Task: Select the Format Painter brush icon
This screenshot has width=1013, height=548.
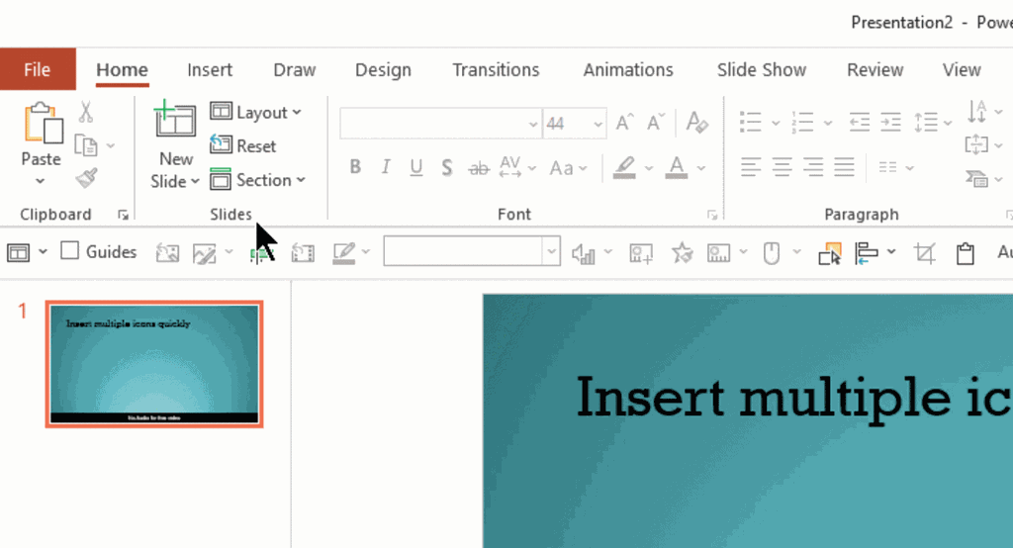Action: (x=86, y=178)
